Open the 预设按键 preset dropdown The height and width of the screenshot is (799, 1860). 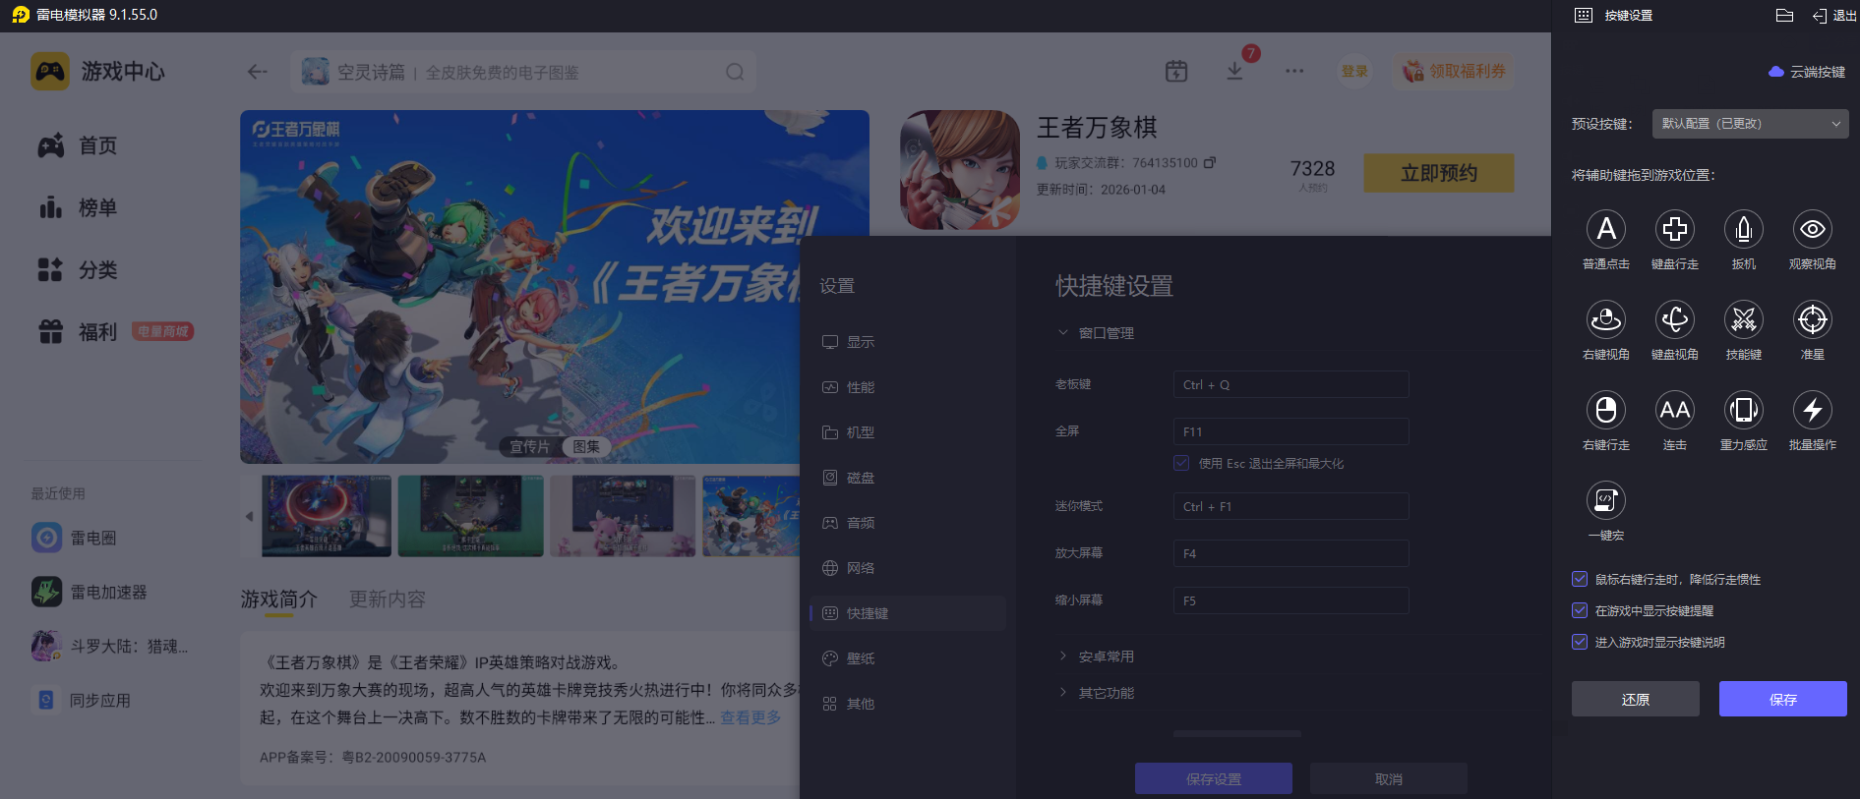coord(1751,124)
